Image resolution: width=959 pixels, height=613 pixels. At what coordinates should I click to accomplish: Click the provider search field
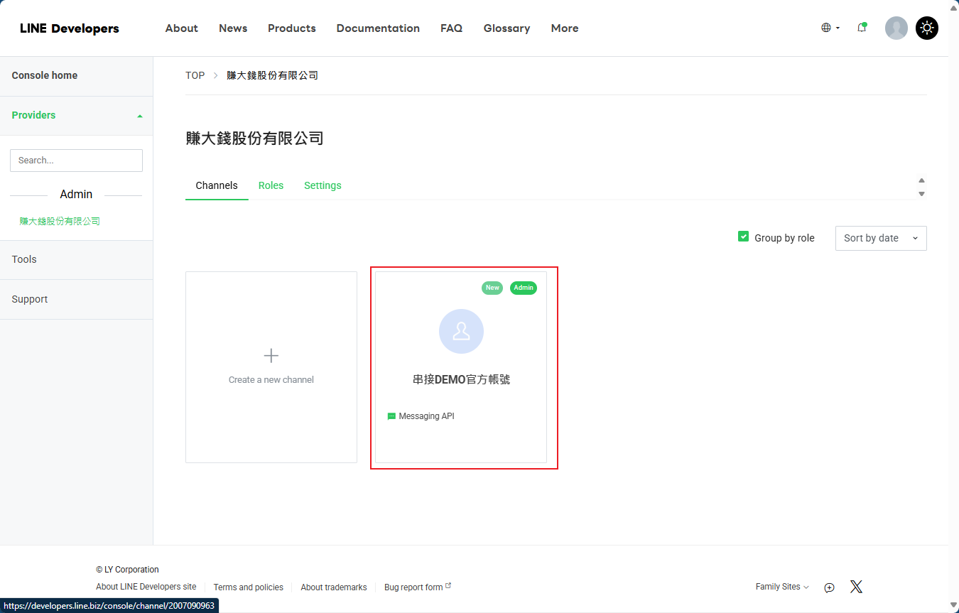click(76, 161)
